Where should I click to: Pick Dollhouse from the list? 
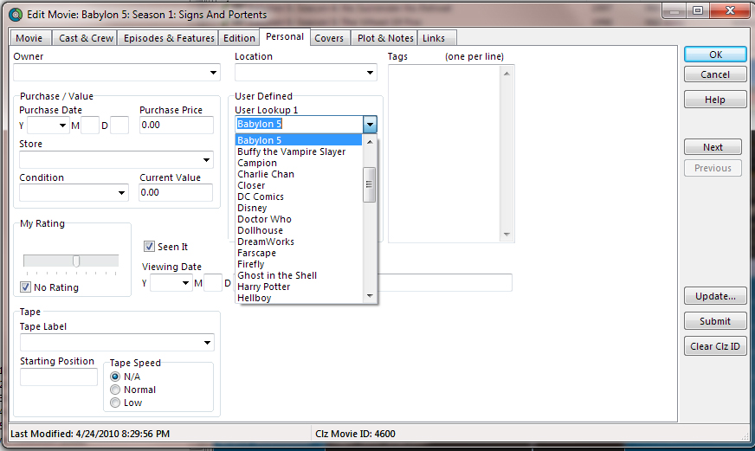[299, 230]
